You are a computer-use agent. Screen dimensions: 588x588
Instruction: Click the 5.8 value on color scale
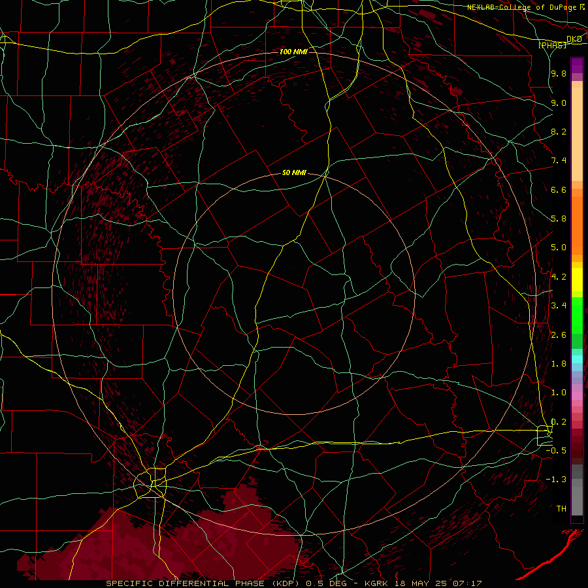click(x=559, y=219)
